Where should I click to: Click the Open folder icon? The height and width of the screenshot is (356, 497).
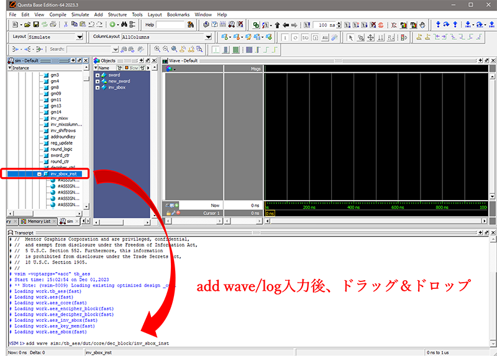(27, 25)
